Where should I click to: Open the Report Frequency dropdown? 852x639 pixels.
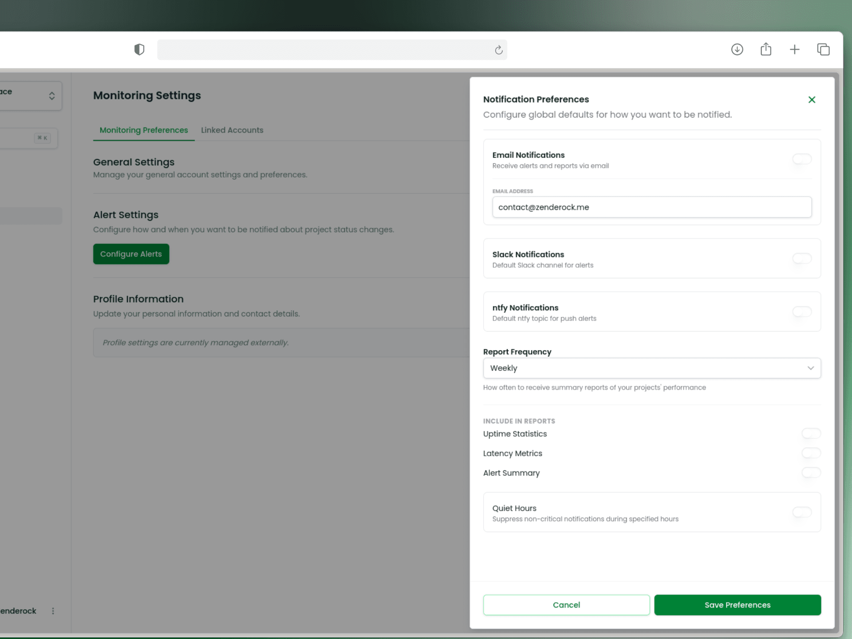point(652,368)
